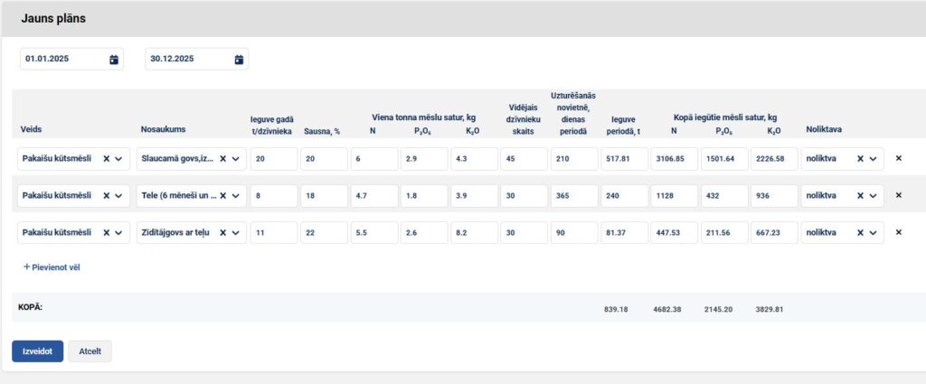Clear Veids selection in first row
926x384 pixels.
tap(106, 158)
